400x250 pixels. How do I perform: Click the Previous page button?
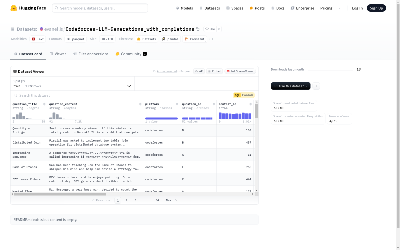[101, 200]
